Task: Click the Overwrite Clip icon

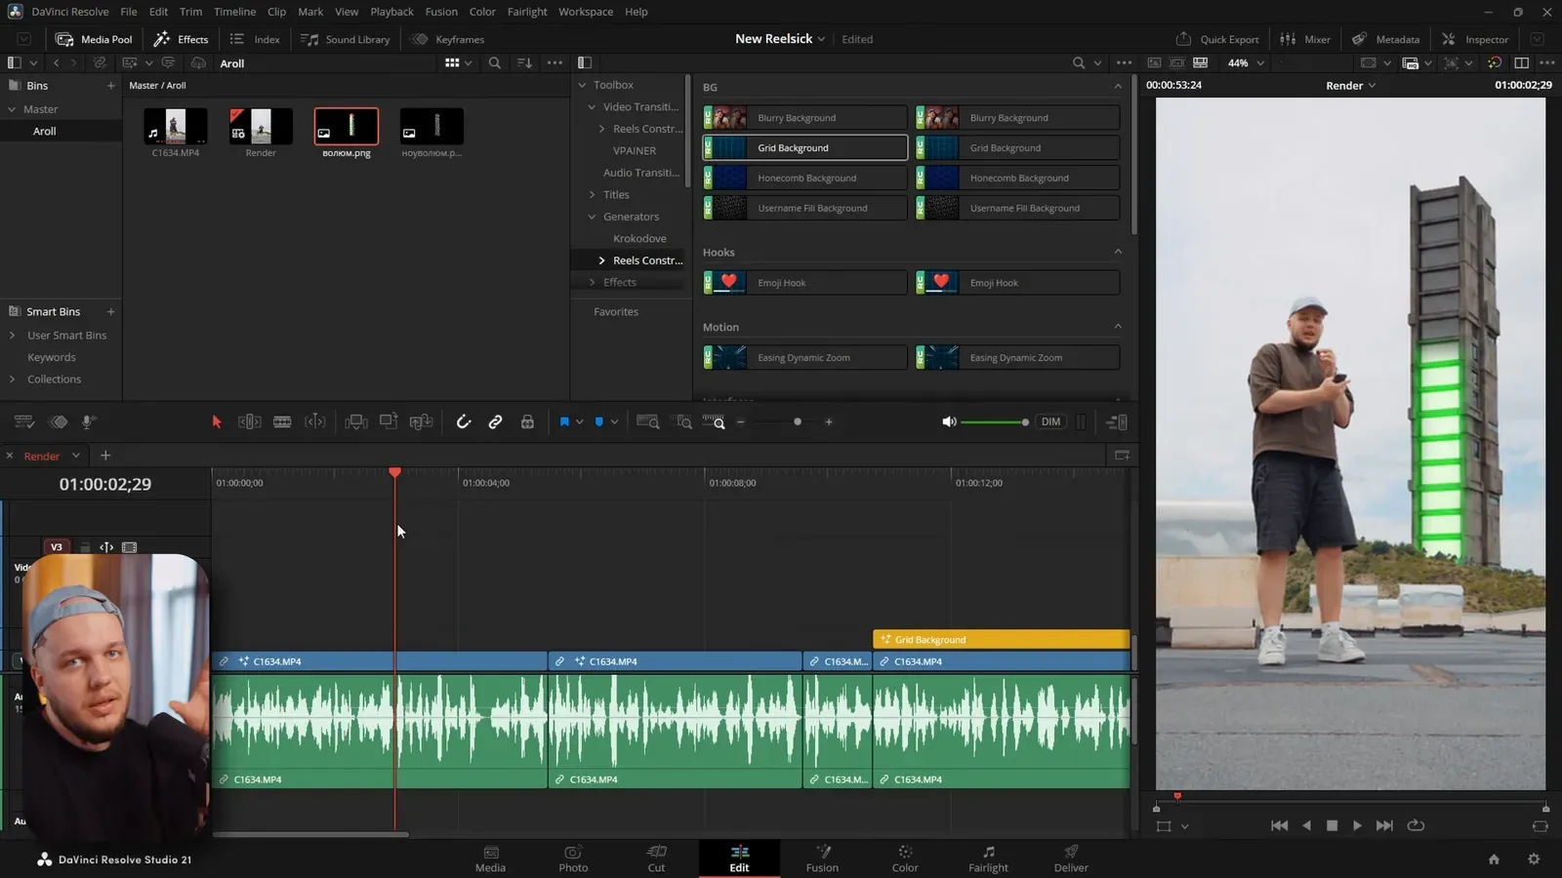Action: (x=389, y=421)
